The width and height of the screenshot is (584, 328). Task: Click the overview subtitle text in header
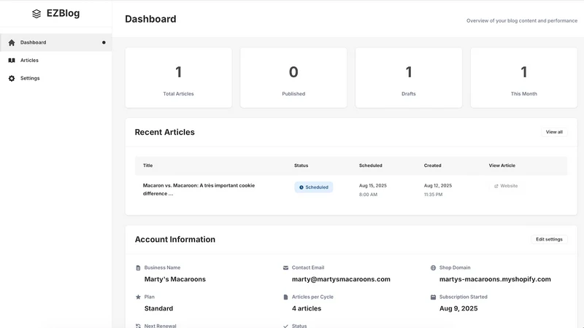tap(522, 21)
